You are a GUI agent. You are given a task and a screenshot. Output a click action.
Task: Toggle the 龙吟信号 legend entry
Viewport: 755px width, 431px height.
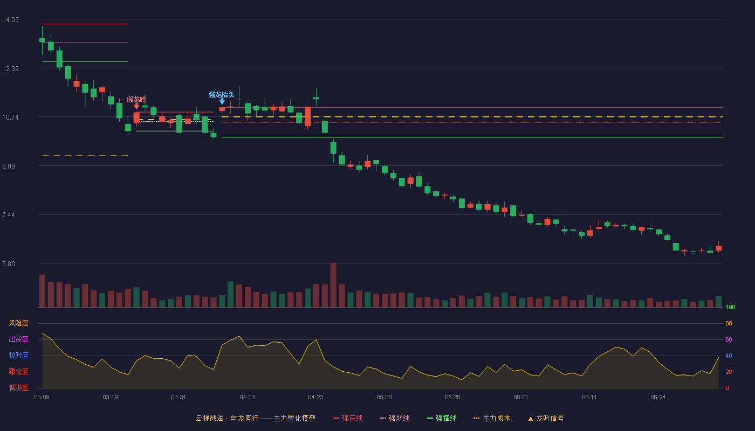546,418
